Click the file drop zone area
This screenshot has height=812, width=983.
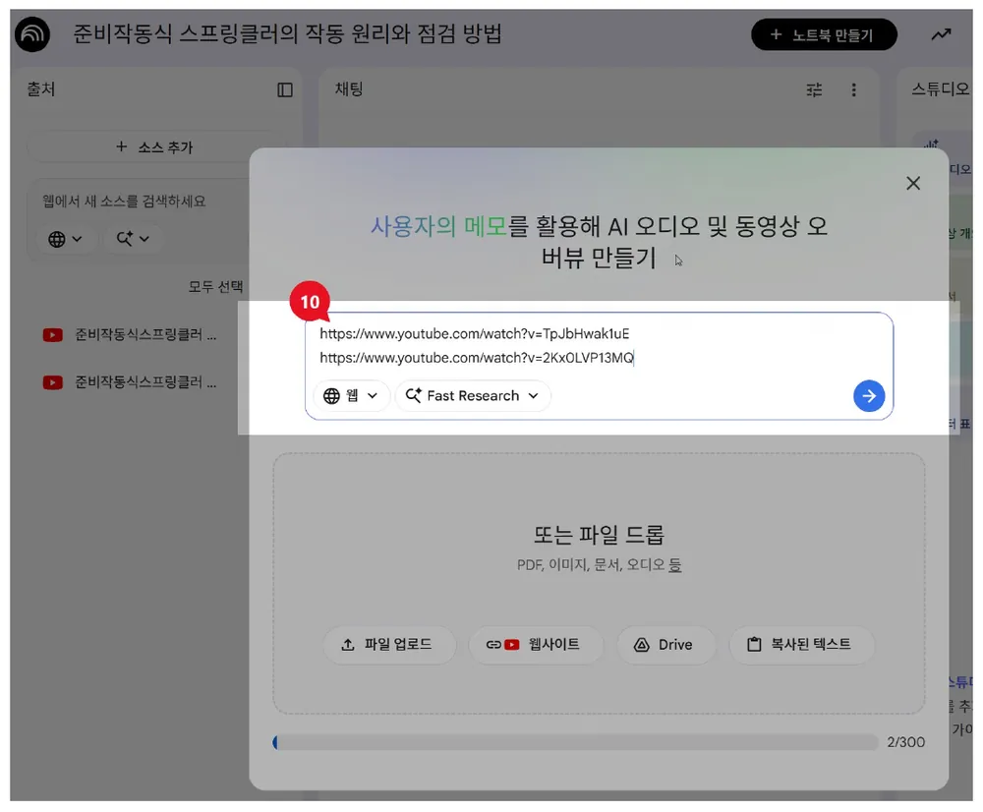point(599,583)
